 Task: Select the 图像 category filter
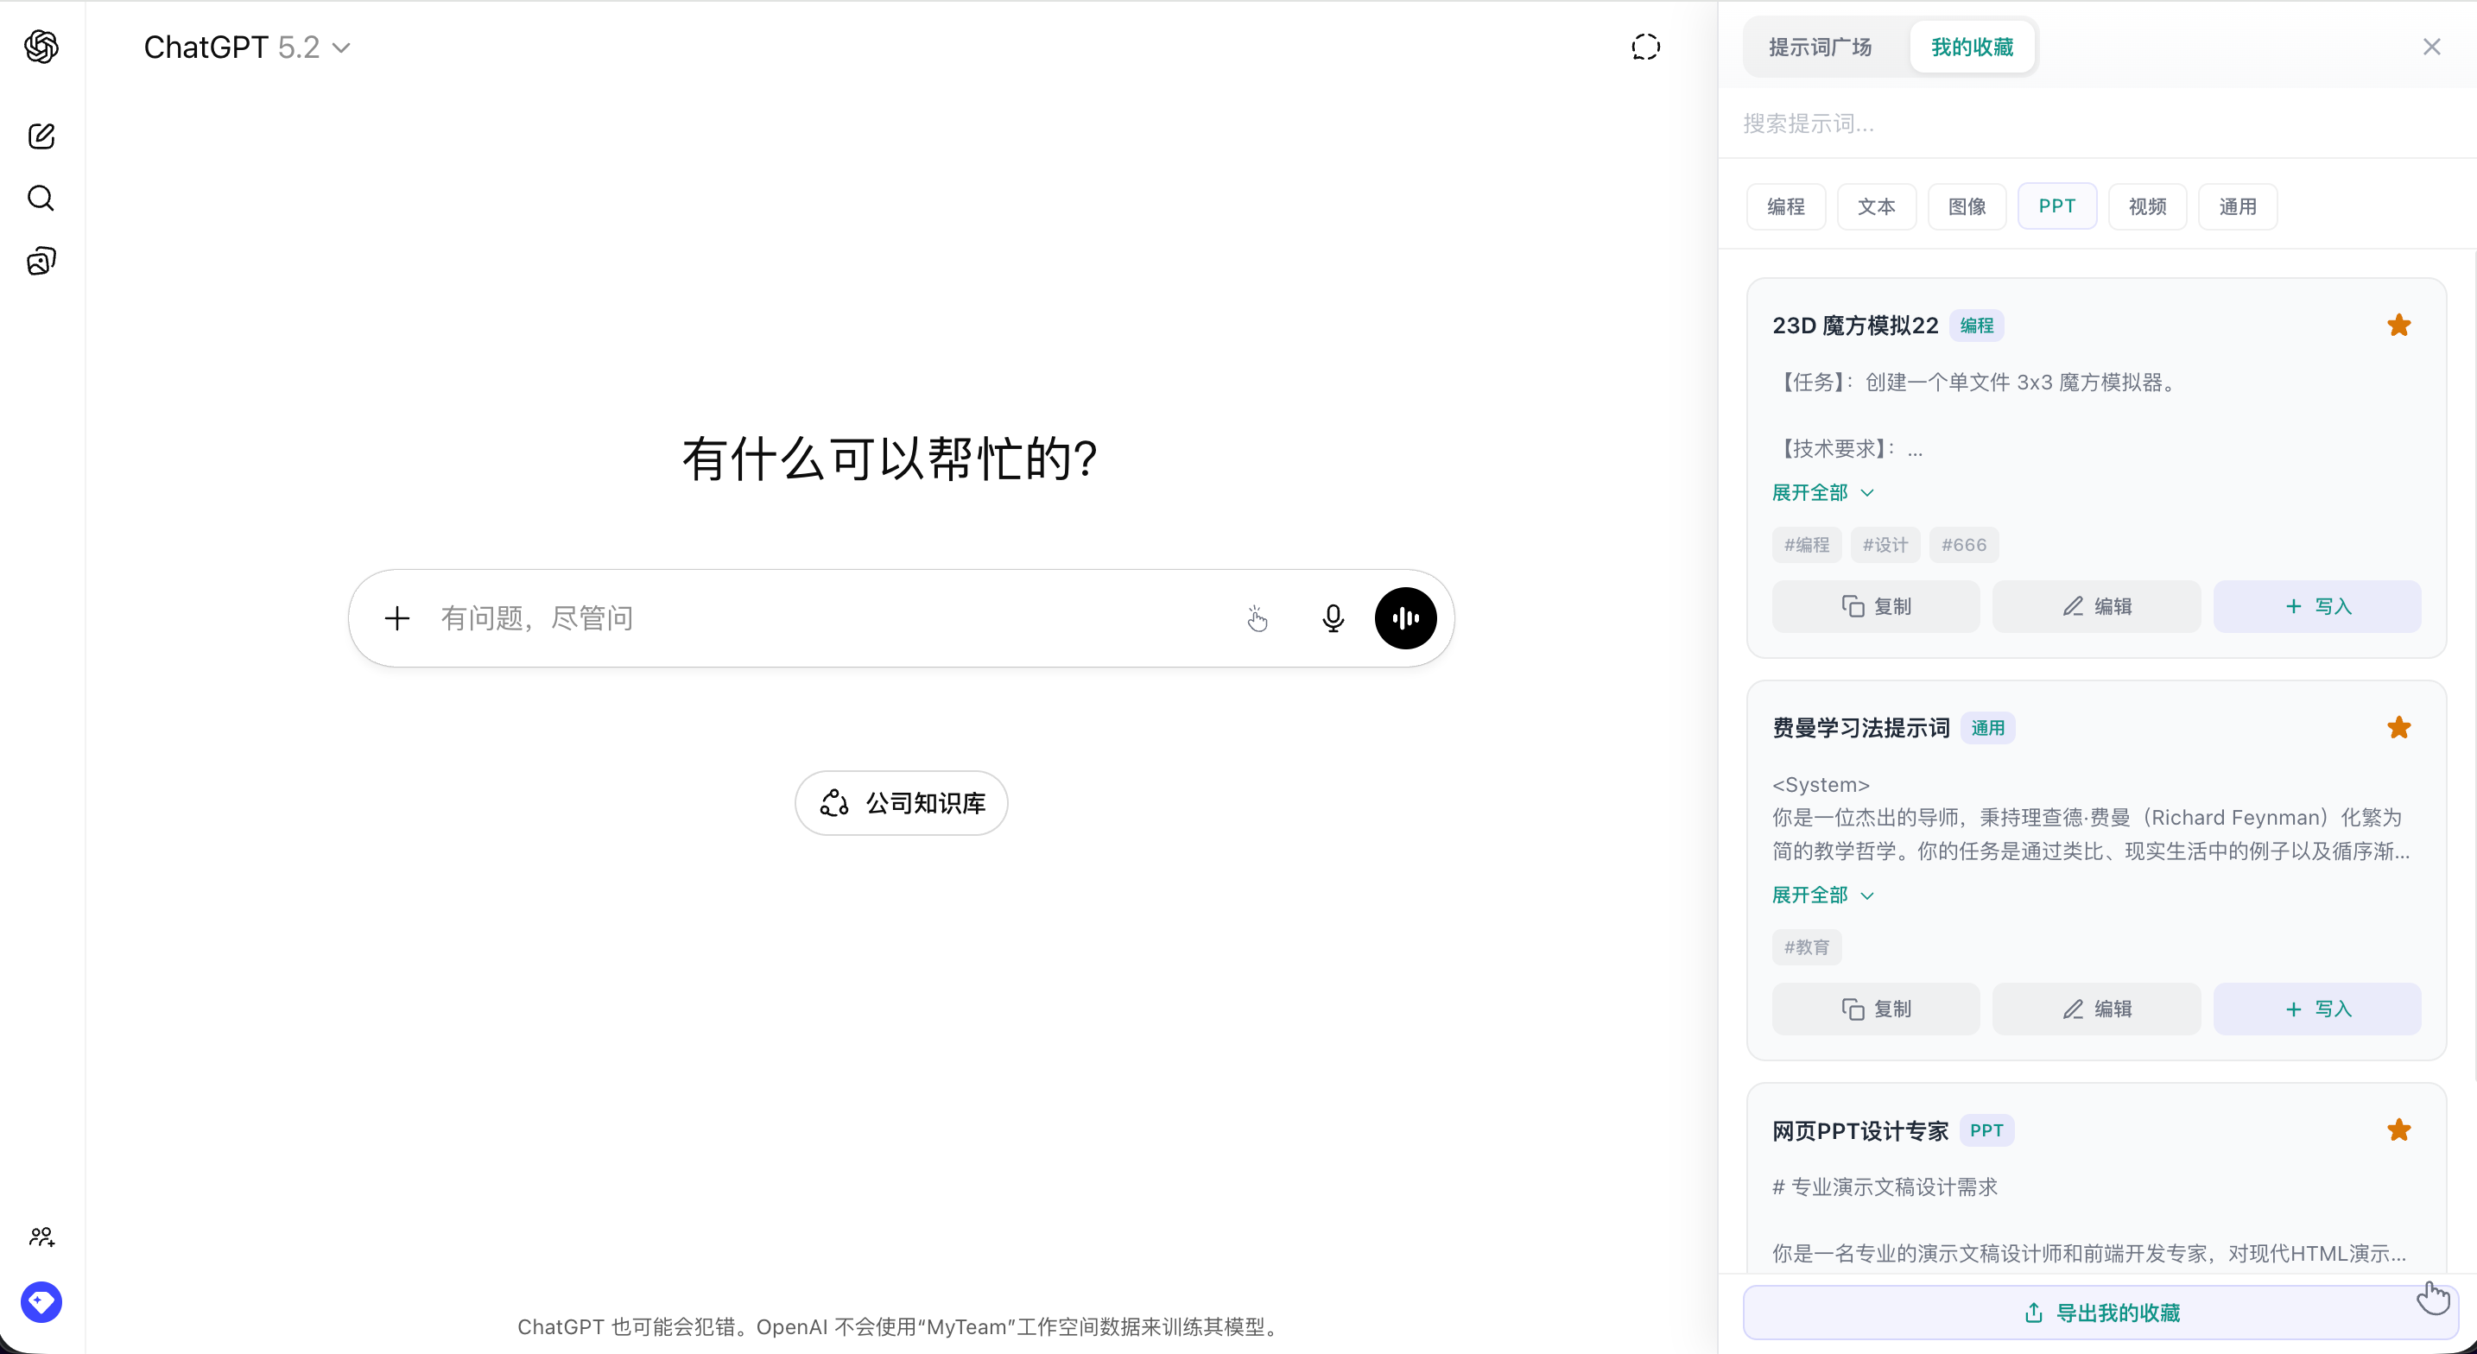pos(1967,206)
